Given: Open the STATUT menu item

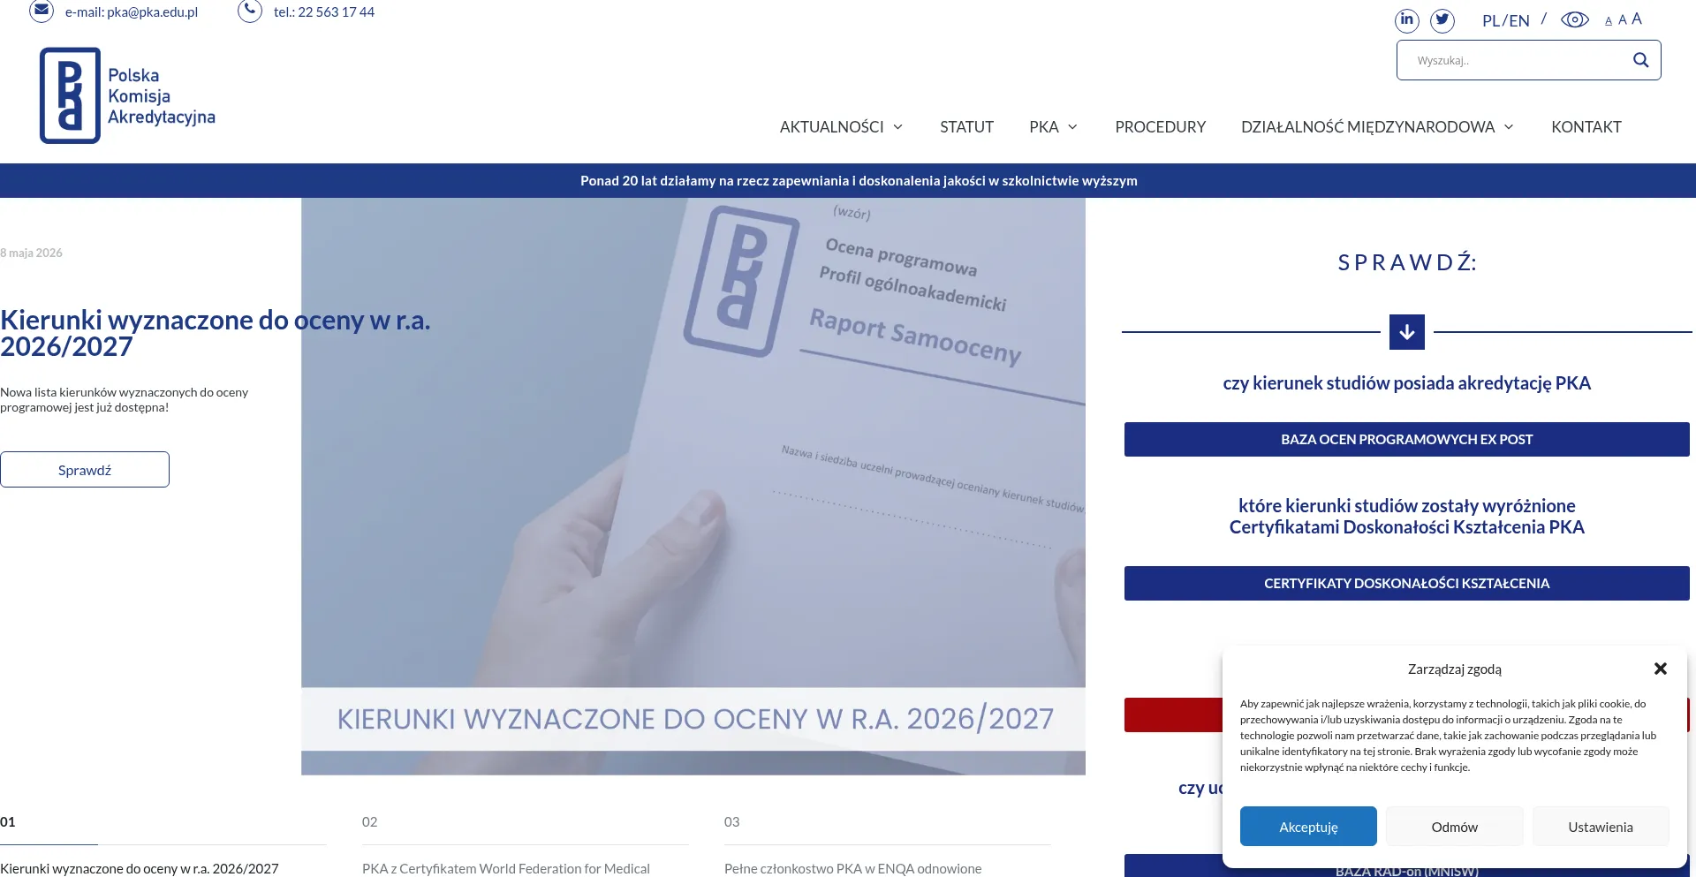Looking at the screenshot, I should click(966, 127).
